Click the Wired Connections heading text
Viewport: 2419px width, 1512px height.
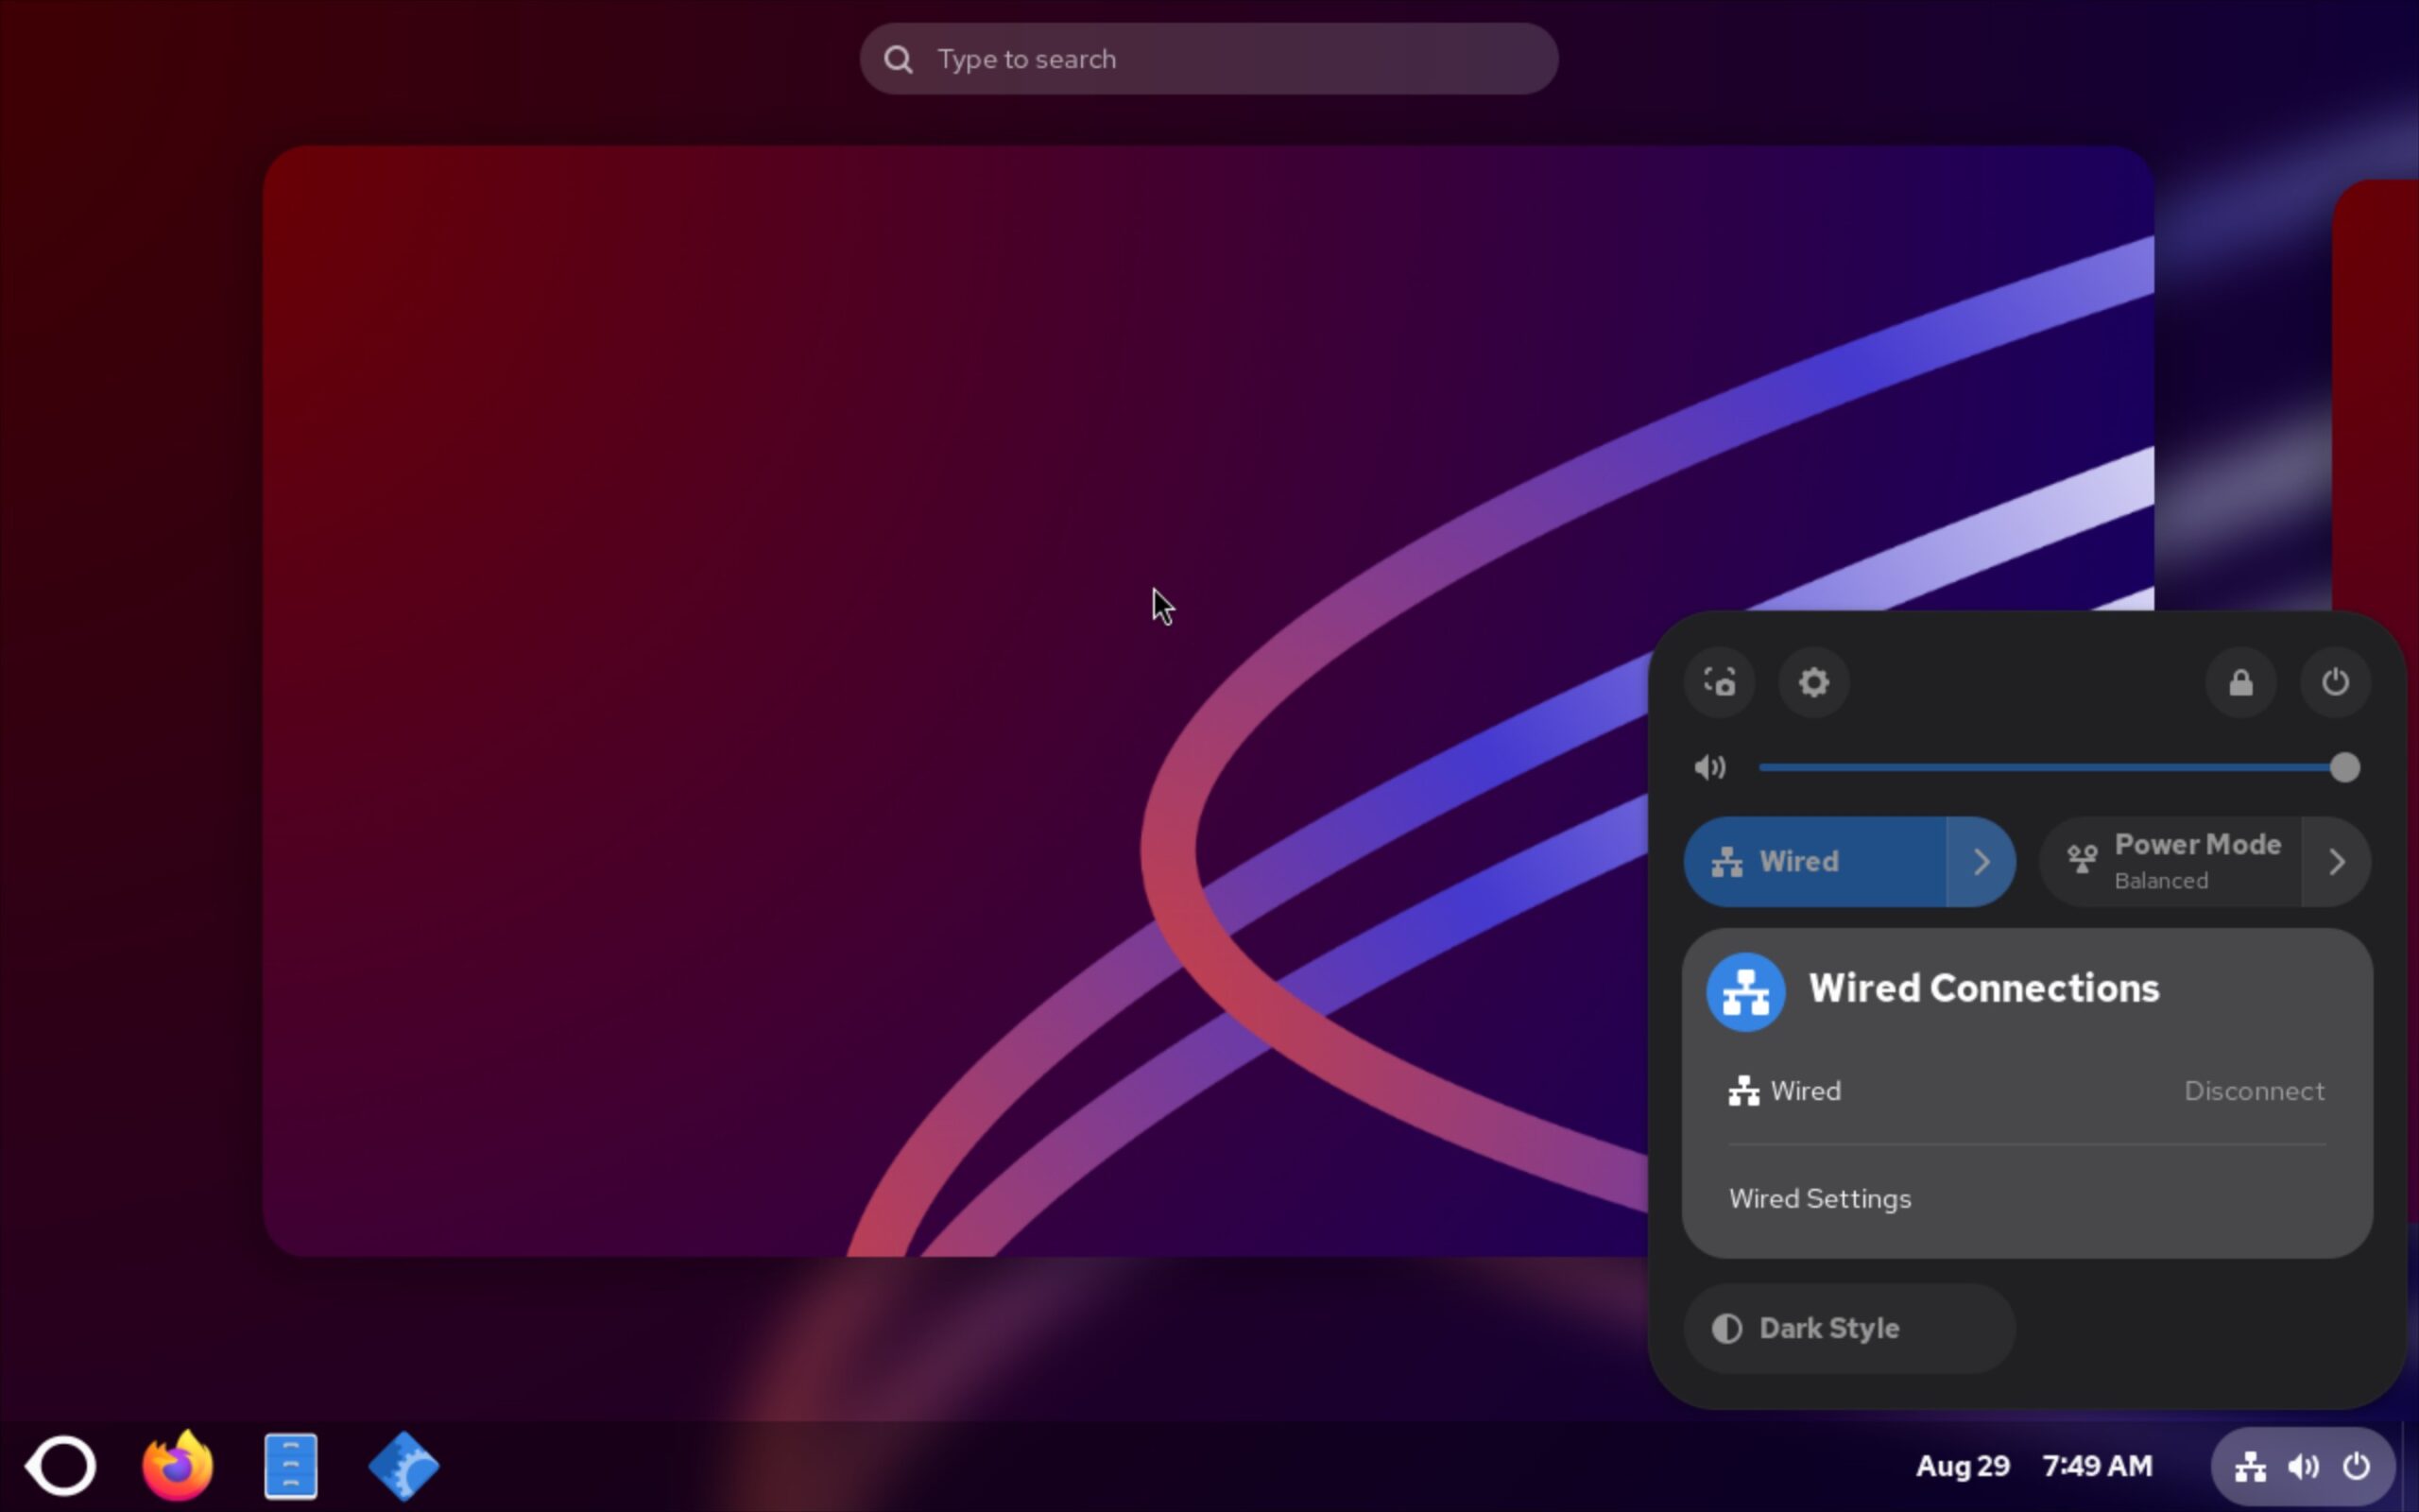[x=1983, y=988]
